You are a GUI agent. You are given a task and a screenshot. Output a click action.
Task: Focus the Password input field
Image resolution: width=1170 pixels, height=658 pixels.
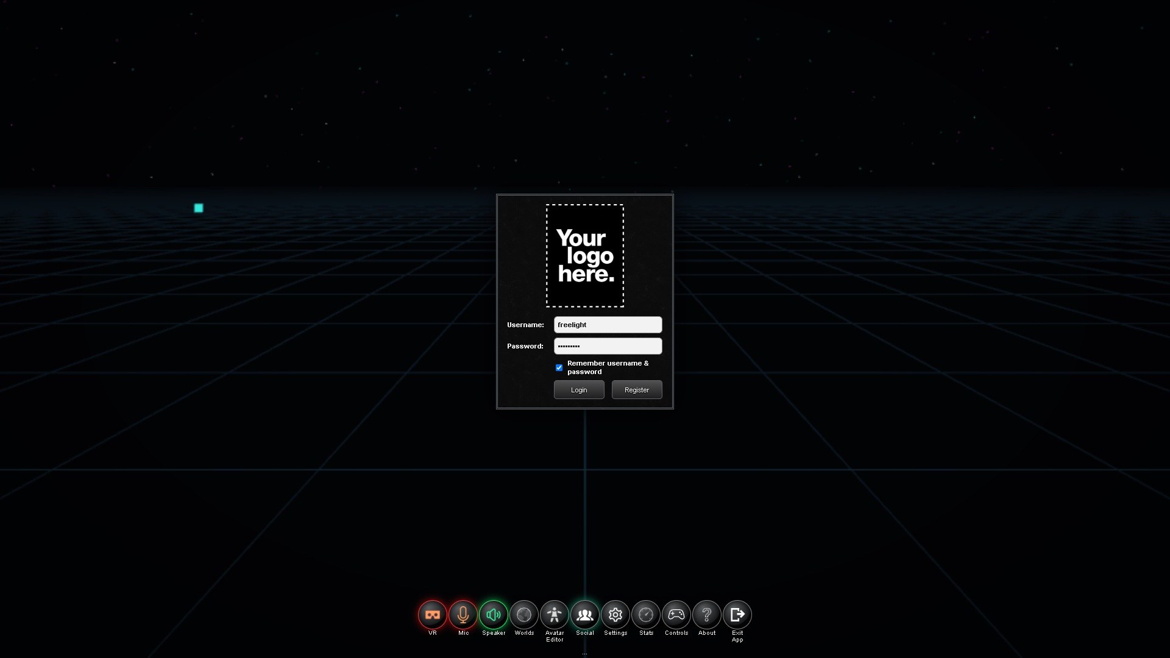click(x=608, y=346)
